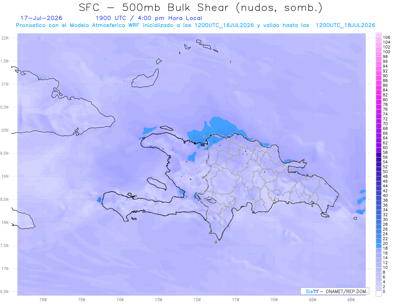Viewport: 394px width, 304px height.
Task: Click the latitude label '7.5N'
Action: pyautogui.click(x=5, y=245)
